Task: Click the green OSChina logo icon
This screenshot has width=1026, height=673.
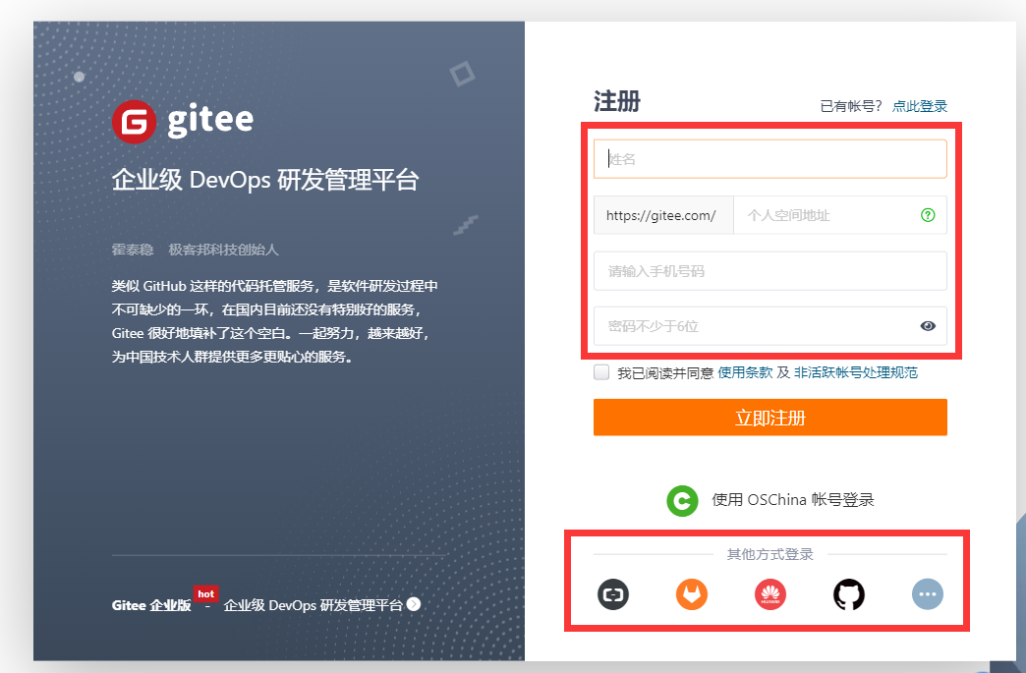Action: coord(682,501)
